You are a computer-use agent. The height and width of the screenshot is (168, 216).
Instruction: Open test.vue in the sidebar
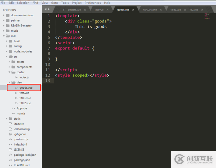[x=24, y=93]
